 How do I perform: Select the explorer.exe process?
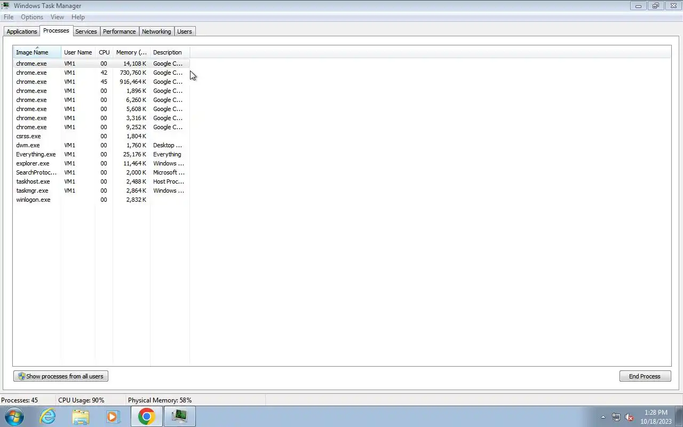[x=101, y=163]
